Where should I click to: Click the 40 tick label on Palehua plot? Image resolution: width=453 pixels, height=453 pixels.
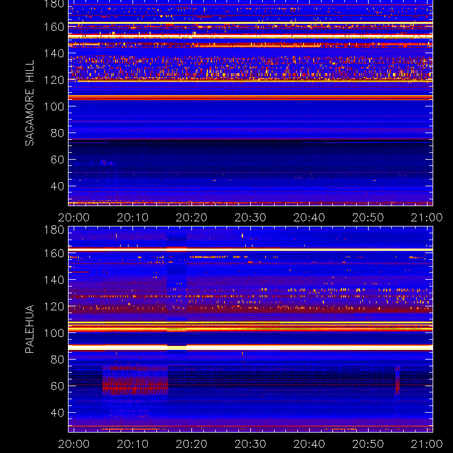[x=57, y=413]
